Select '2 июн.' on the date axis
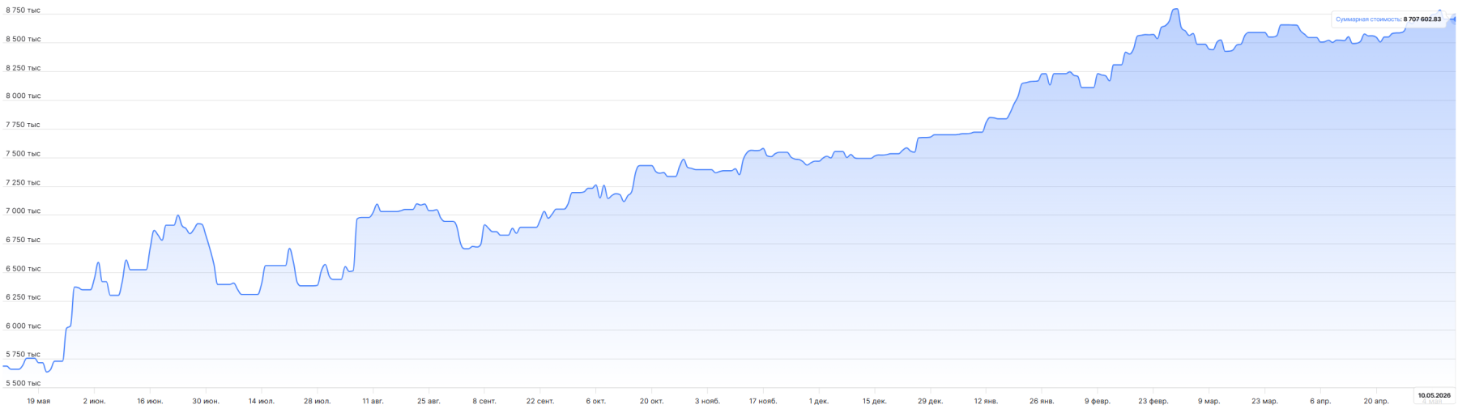 [94, 401]
